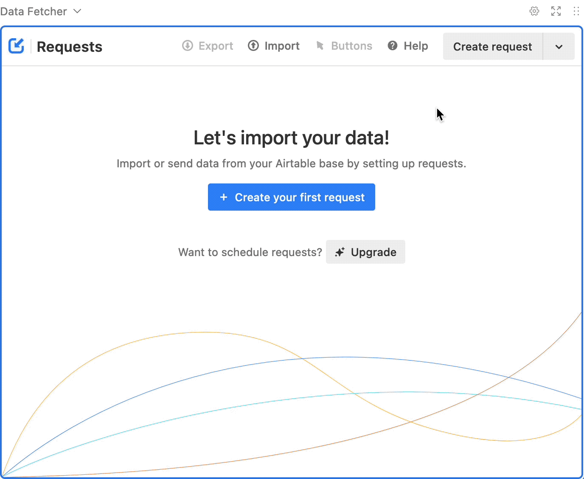Click the Help question mark icon
The width and height of the screenshot is (584, 479).
click(393, 46)
